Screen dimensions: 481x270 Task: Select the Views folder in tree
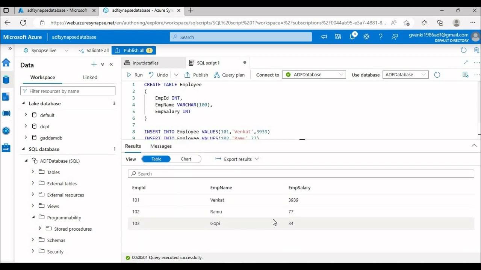click(x=53, y=206)
